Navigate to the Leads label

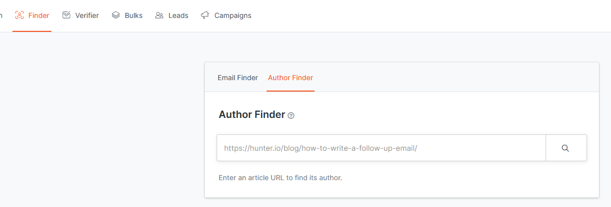[178, 15]
